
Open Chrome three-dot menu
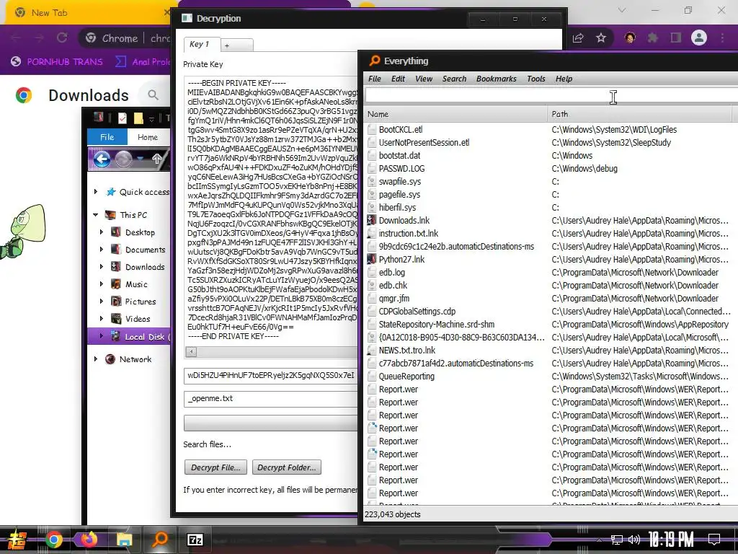click(722, 38)
